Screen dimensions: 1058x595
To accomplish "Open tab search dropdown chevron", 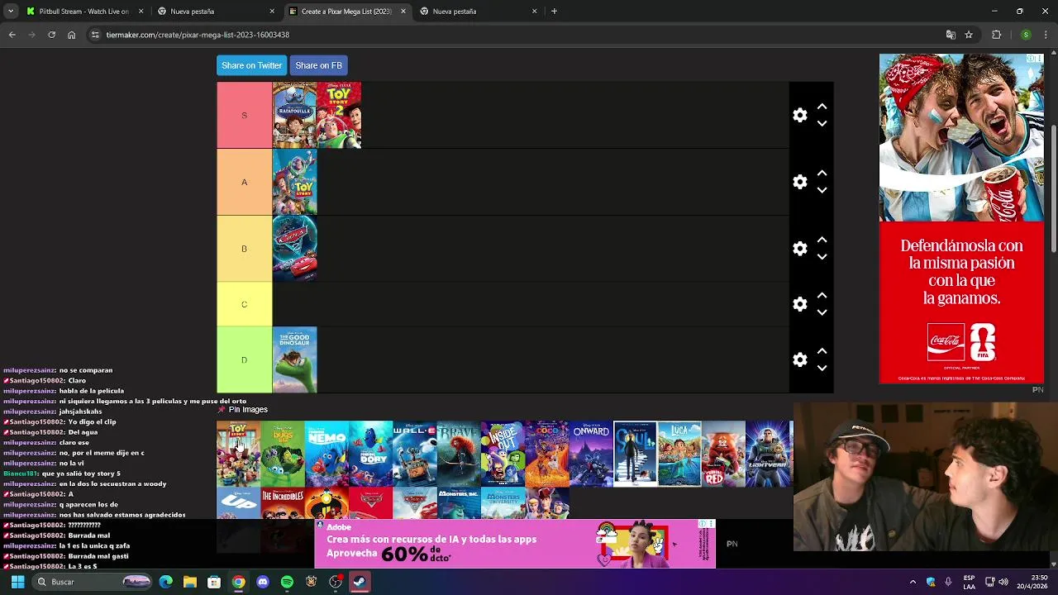I will (x=11, y=12).
